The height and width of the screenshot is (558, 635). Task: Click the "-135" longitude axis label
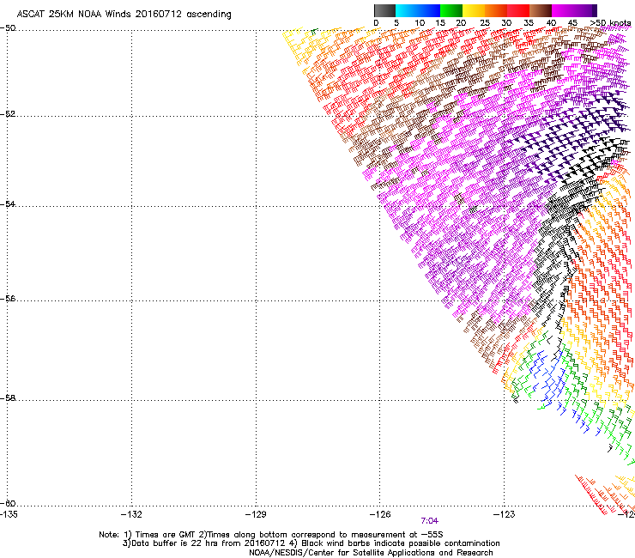(8, 514)
